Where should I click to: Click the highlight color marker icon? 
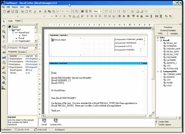(78, 16)
